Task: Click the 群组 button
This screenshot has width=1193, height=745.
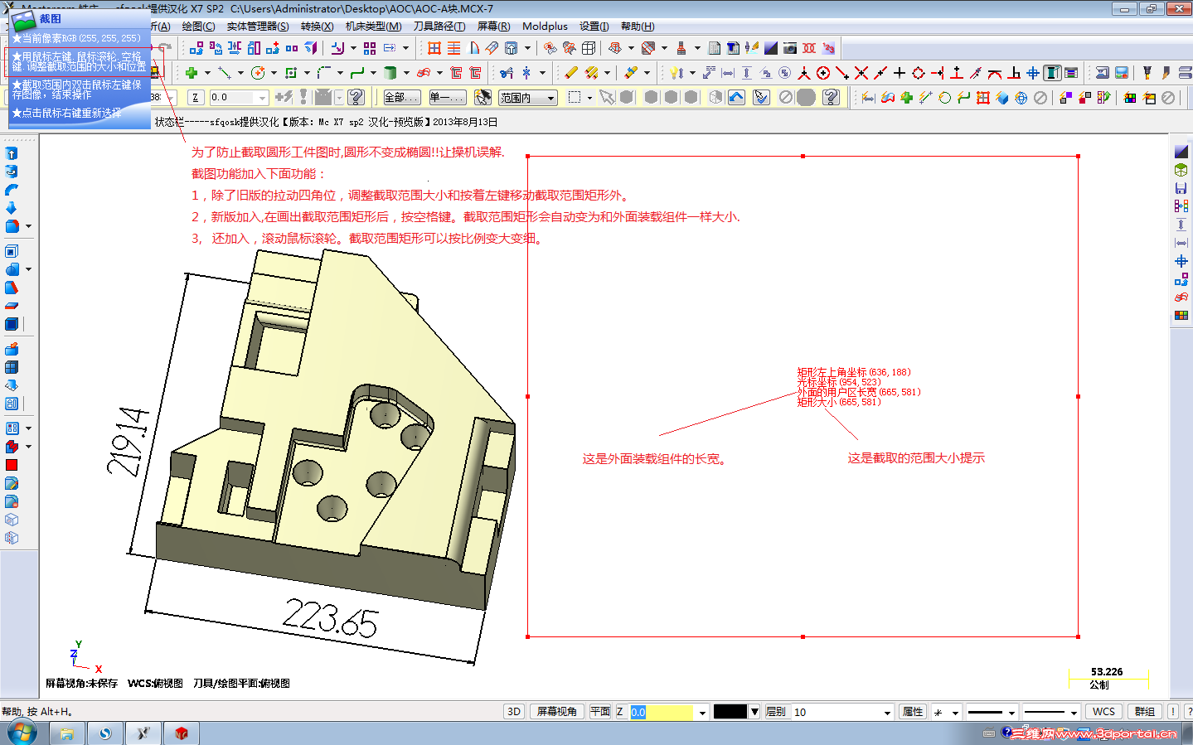Action: point(1145,712)
